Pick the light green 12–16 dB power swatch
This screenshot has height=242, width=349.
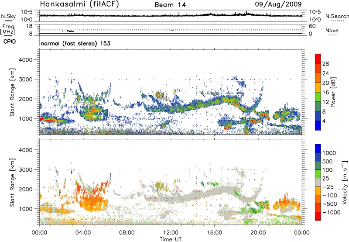pyautogui.click(x=318, y=97)
